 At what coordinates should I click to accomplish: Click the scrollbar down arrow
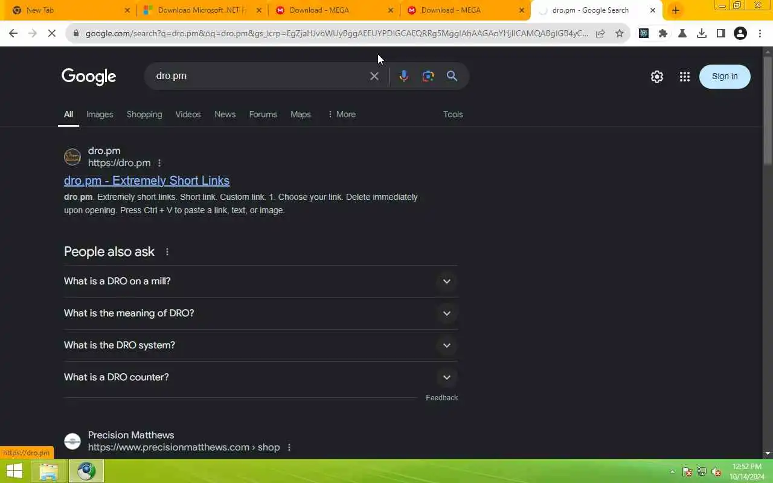[768, 453]
